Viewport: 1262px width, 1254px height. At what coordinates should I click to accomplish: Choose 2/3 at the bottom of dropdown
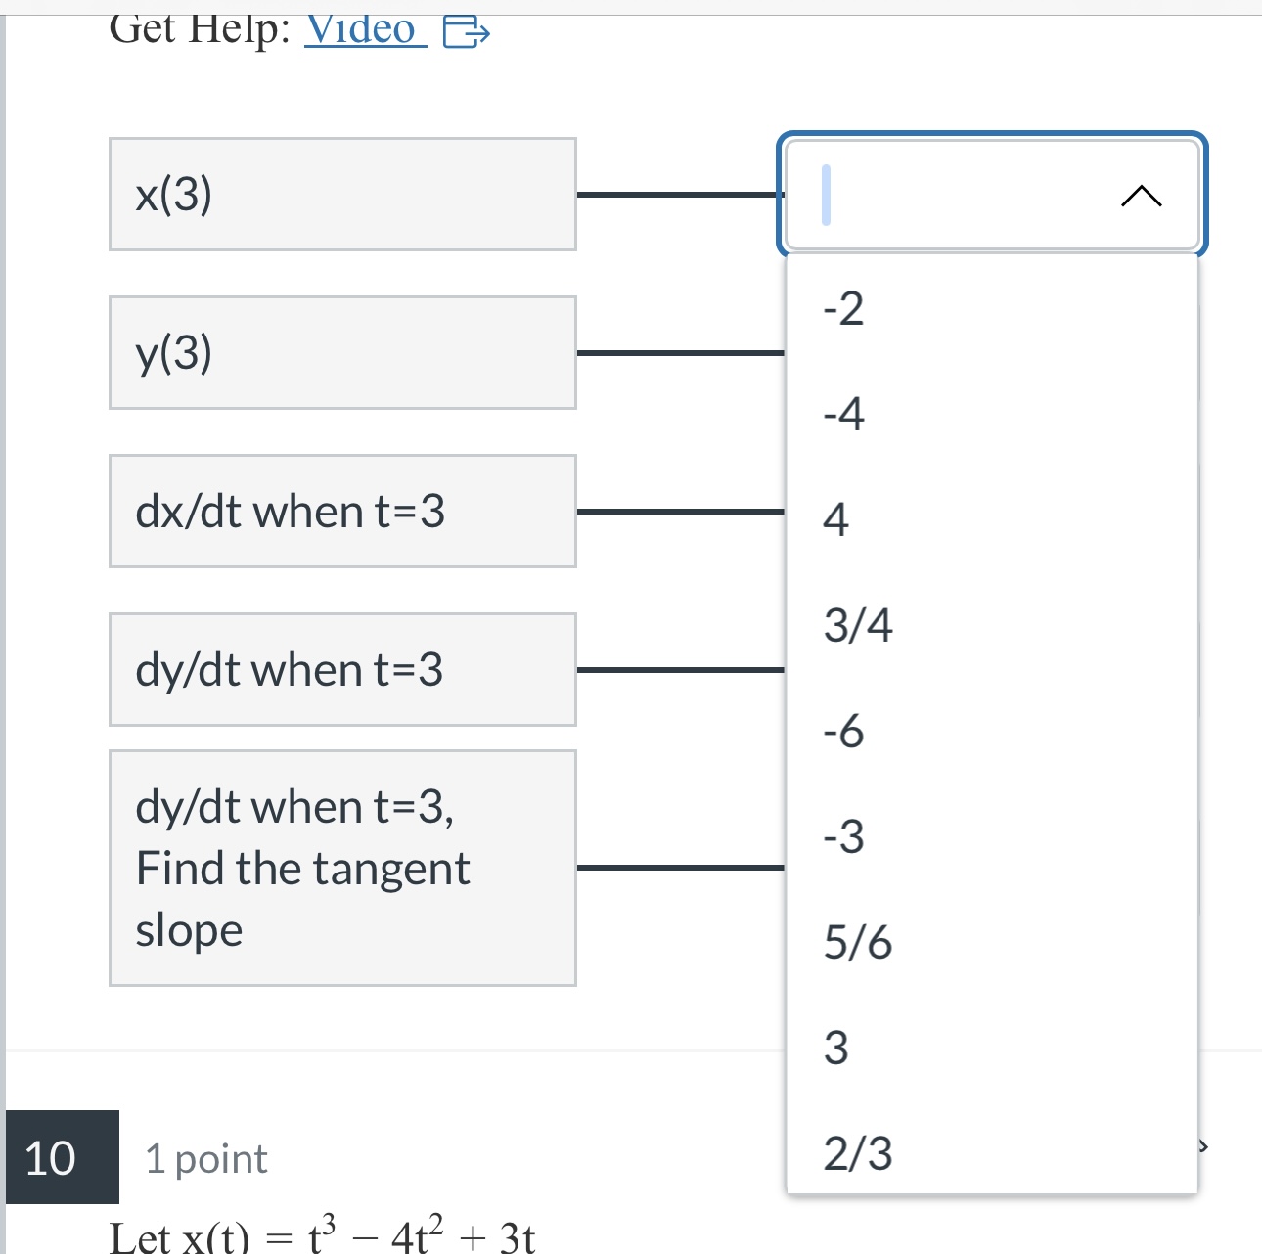859,1155
